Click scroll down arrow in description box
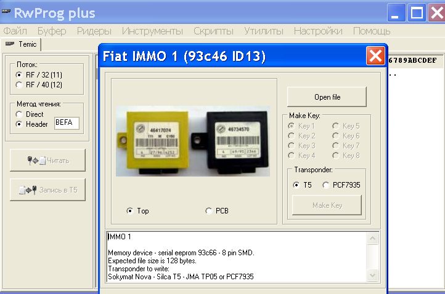Viewport: 445px width, 294px height. [372, 275]
